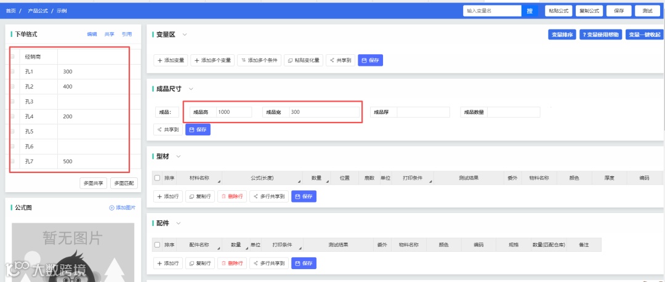
Task: Collapse the 成品尺寸 section chevron
Action: (x=191, y=89)
